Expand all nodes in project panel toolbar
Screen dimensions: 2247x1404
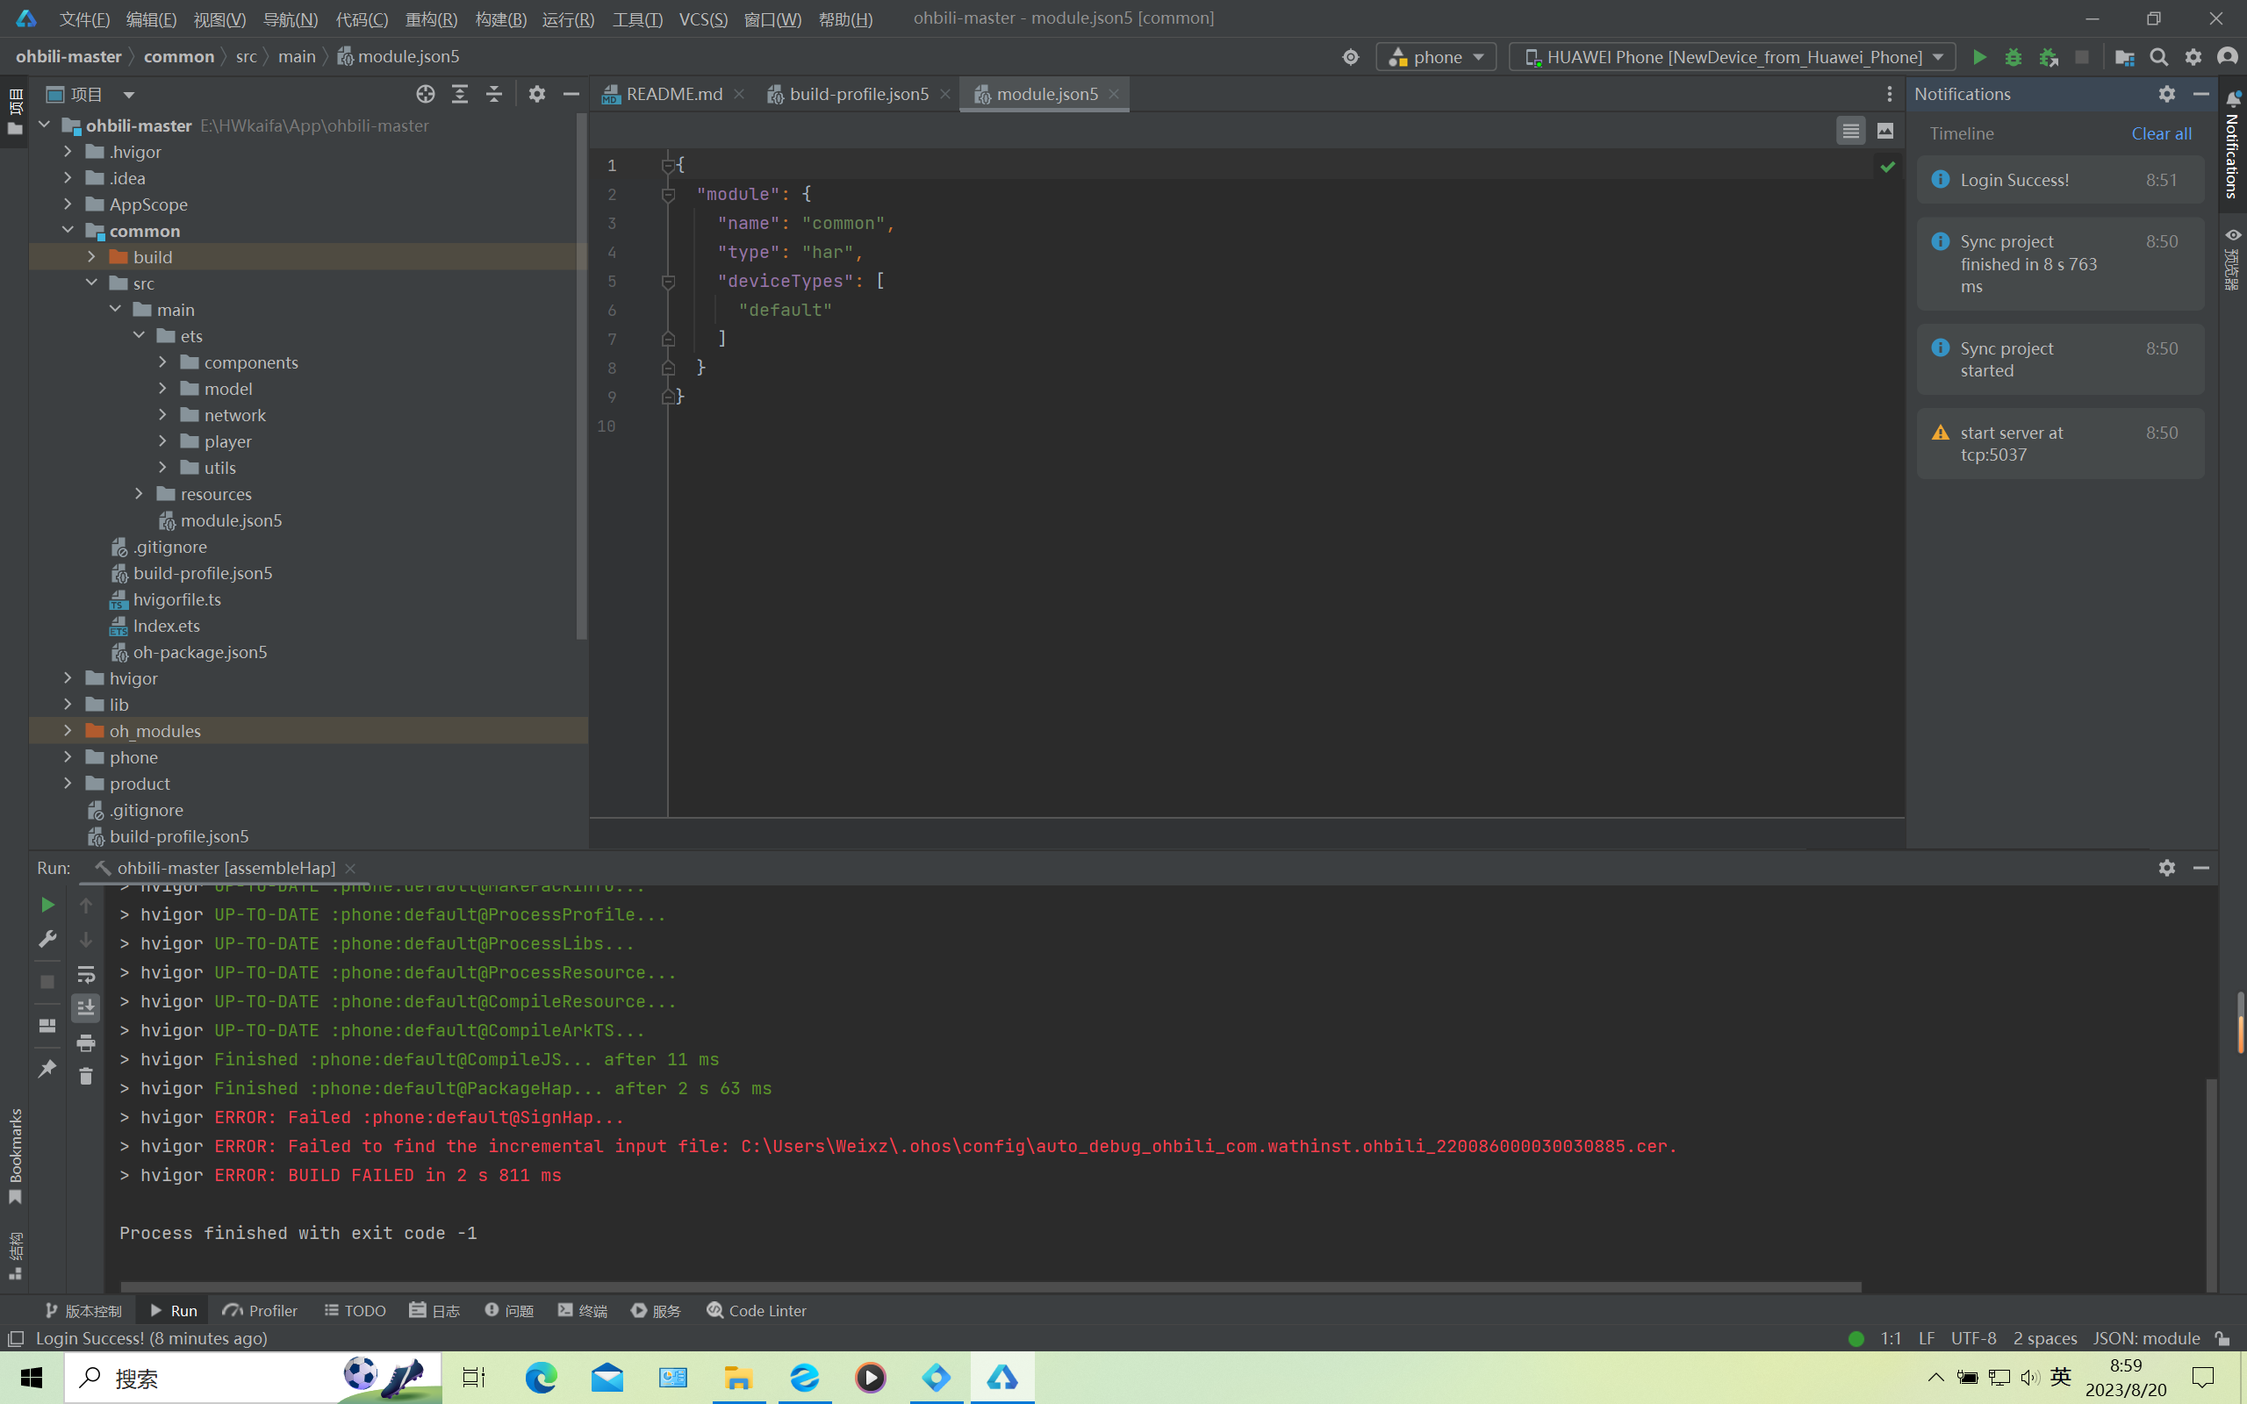[460, 94]
